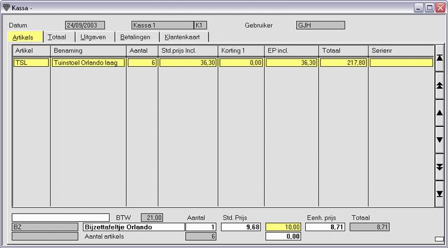Click the EP incl. column header

tap(291, 51)
